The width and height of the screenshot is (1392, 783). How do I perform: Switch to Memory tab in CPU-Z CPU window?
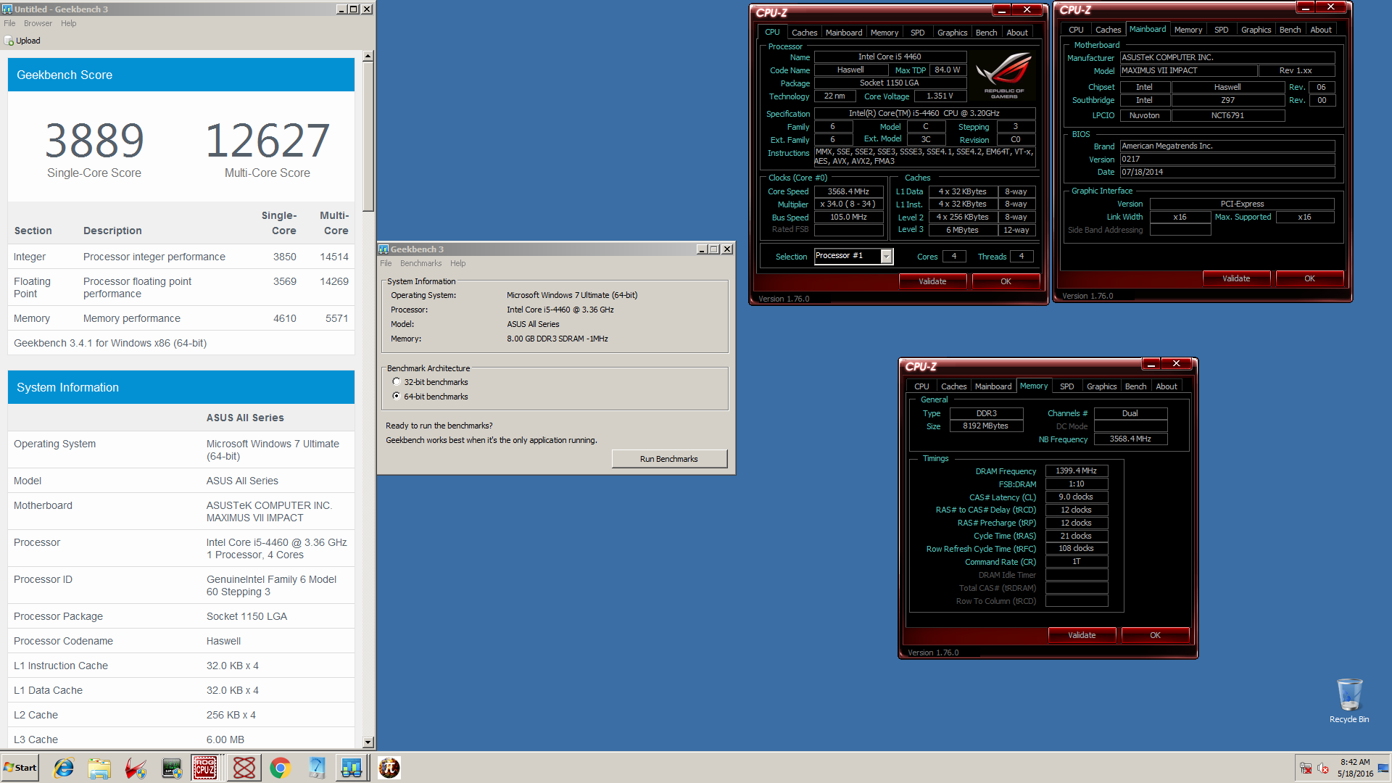[x=884, y=33]
